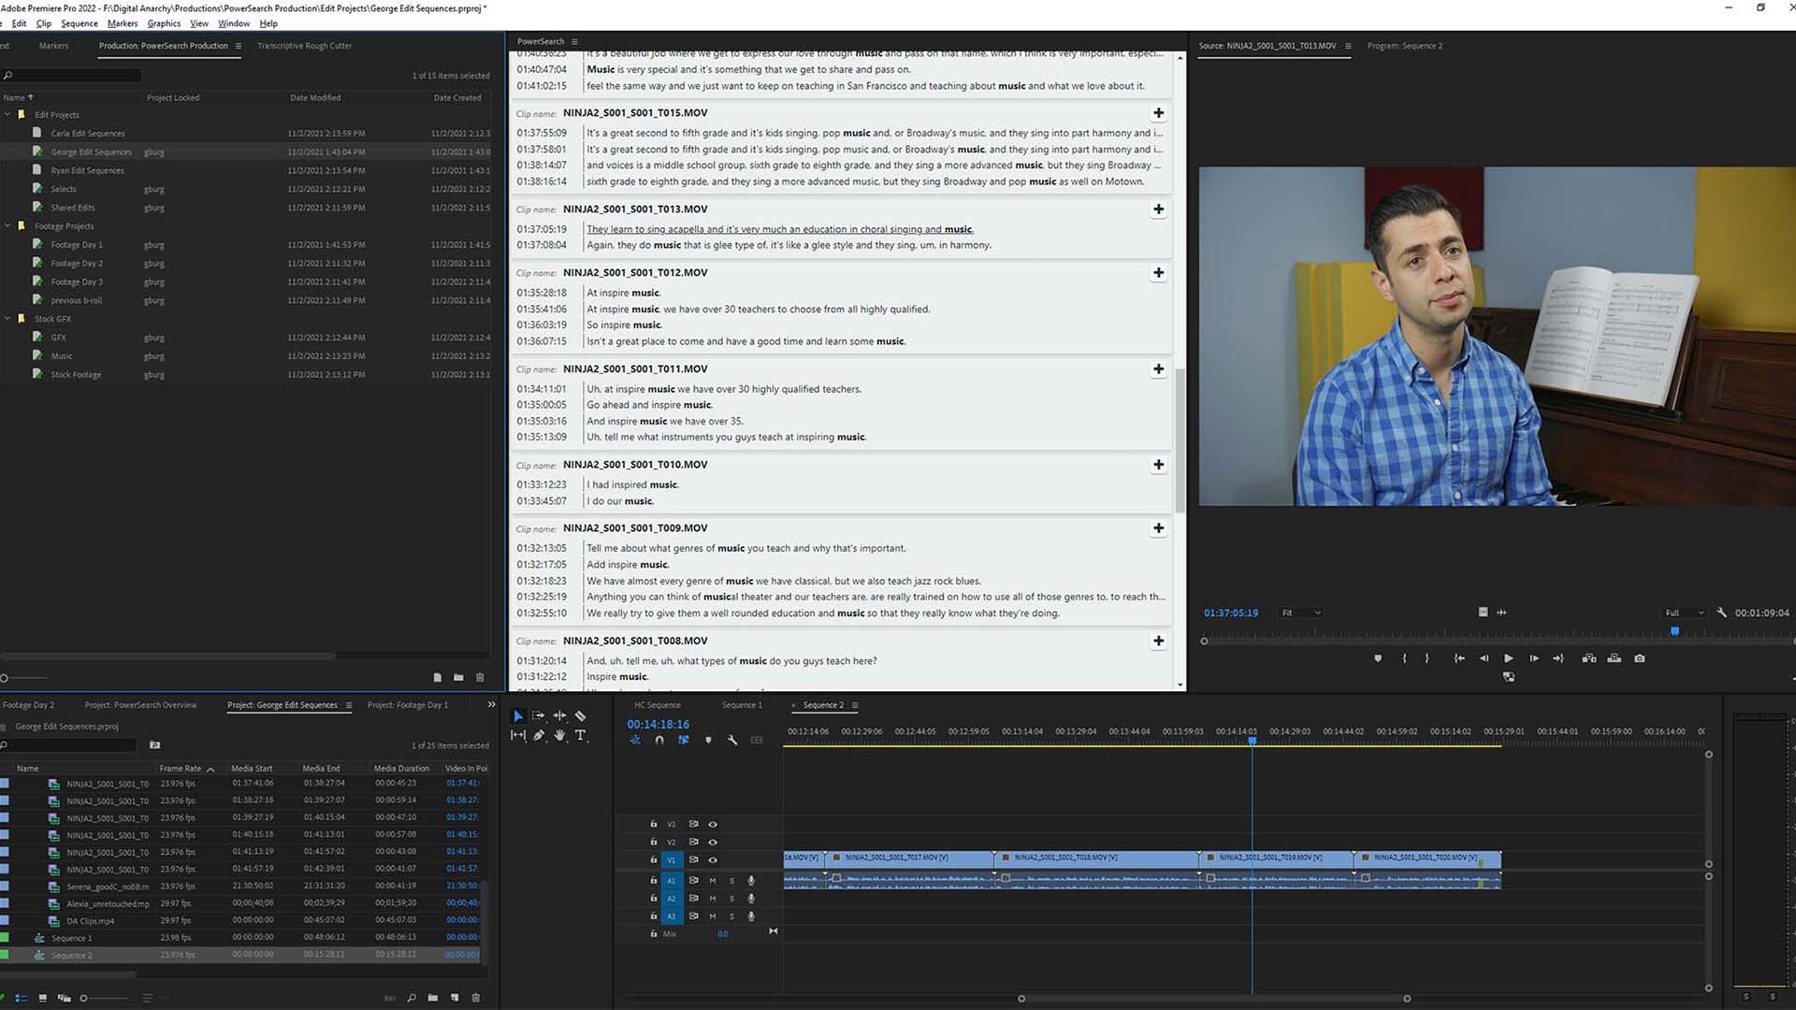Select the Type tool
The height and width of the screenshot is (1010, 1796).
point(581,736)
